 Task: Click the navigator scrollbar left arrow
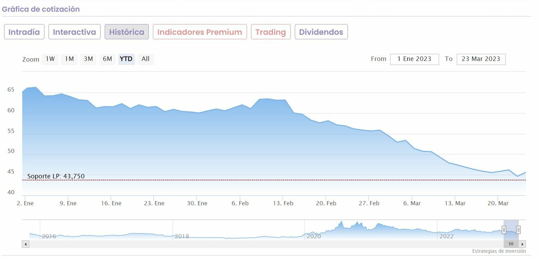[25, 244]
